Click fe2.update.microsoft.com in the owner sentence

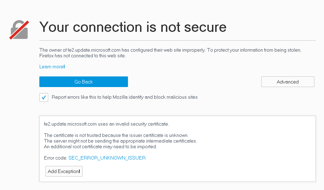[x=94, y=50]
